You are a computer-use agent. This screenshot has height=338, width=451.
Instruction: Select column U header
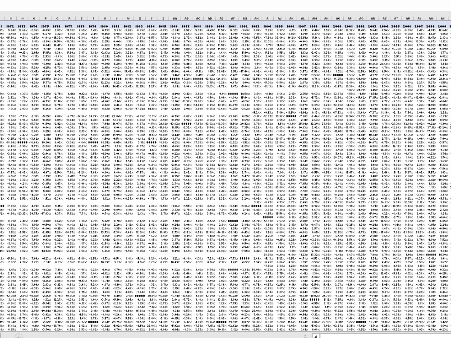coord(105,18)
